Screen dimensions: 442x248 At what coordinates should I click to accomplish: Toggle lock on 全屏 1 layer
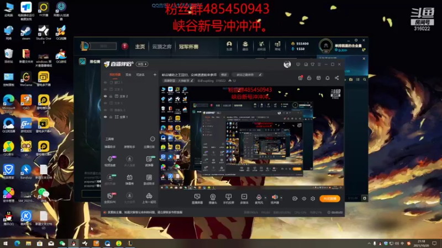coord(111,117)
